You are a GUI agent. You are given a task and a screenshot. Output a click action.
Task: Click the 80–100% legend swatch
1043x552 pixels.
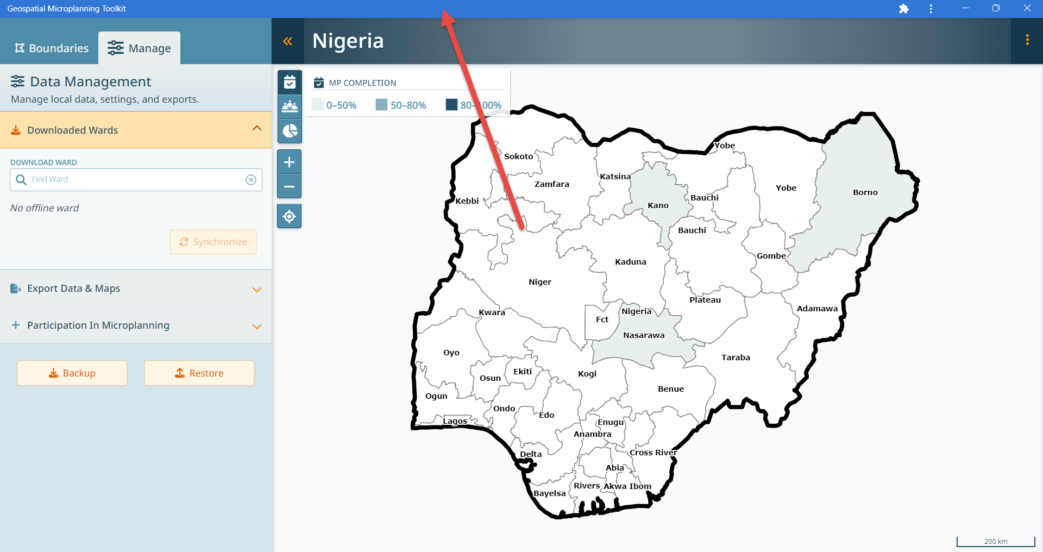pyautogui.click(x=451, y=105)
